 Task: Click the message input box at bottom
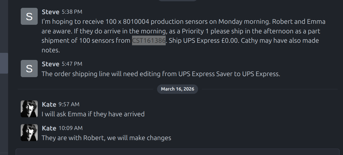click(177, 152)
